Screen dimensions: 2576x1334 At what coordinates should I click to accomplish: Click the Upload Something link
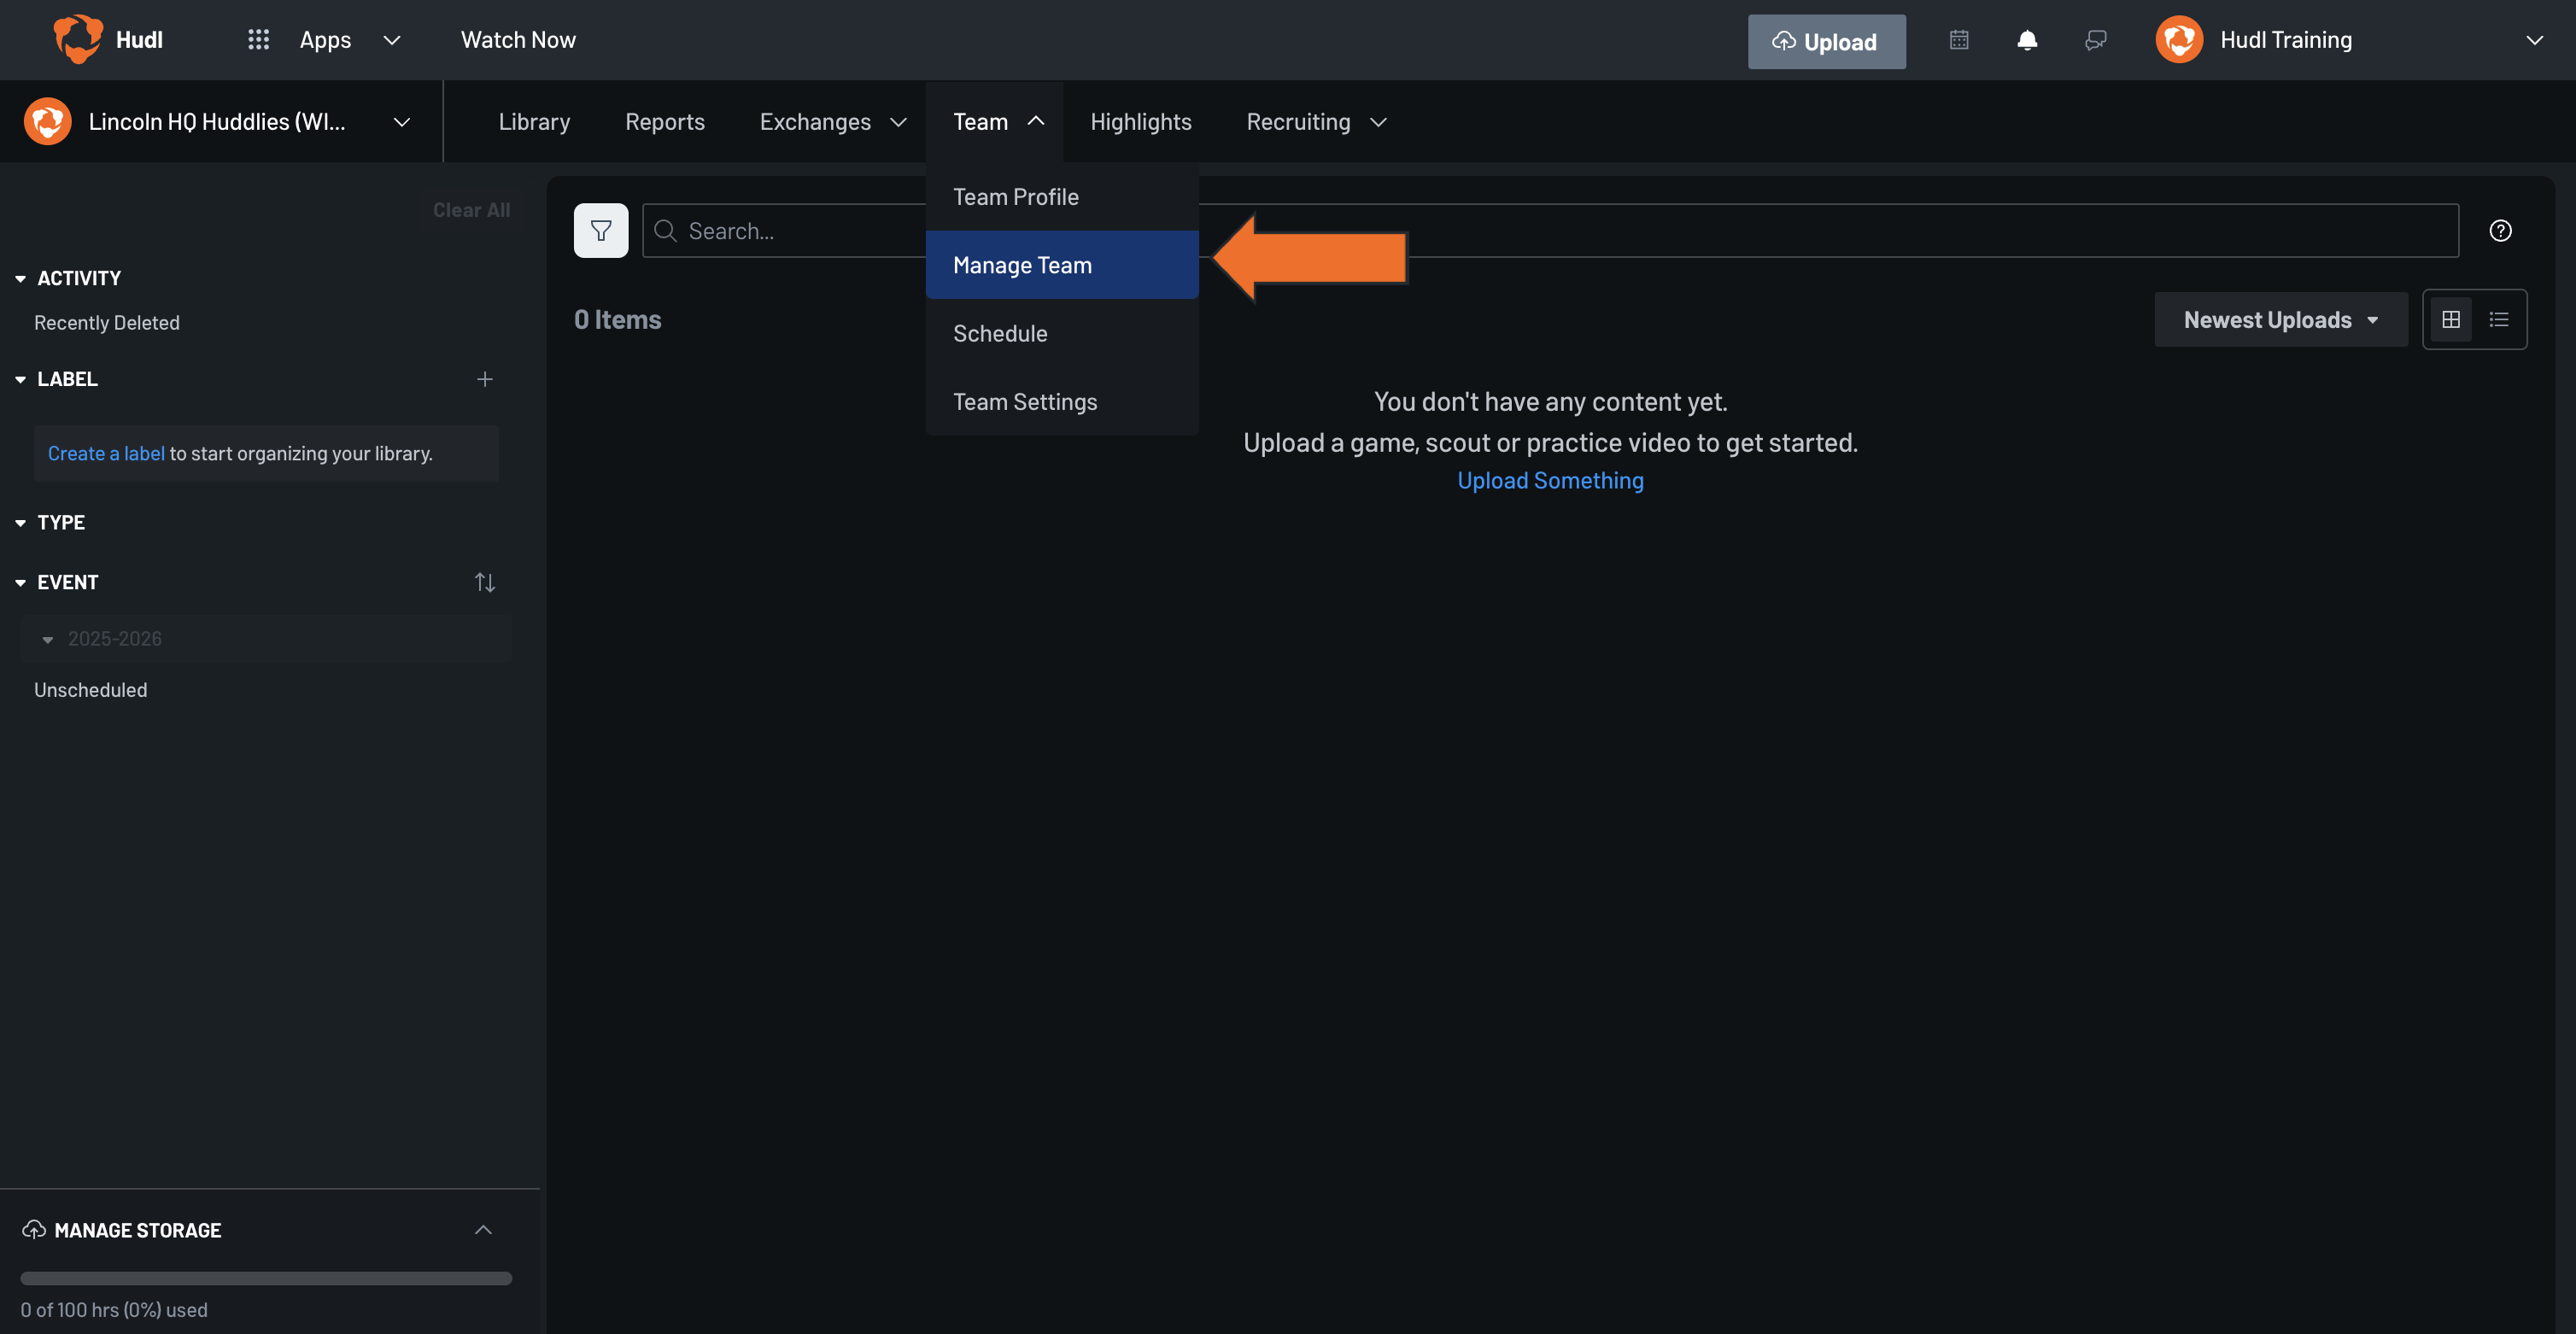1550,480
